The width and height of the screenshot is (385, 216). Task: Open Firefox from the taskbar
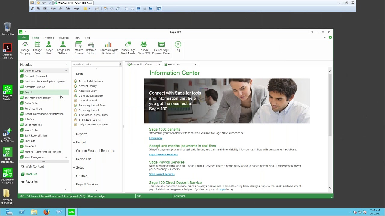click(x=46, y=212)
